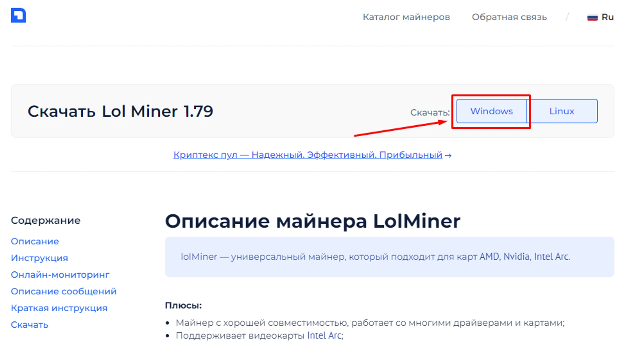Click the Описание майнера LolMiner heading
Image resolution: width=629 pixels, height=343 pixels.
point(313,221)
